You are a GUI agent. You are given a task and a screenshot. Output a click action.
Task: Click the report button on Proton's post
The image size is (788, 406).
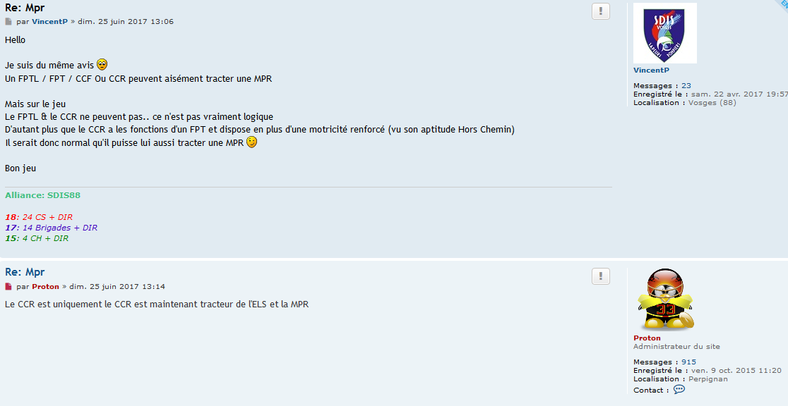pos(601,276)
